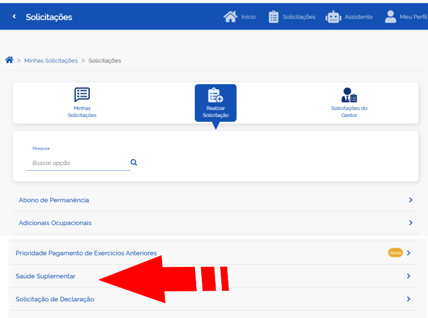Click the search magnifier icon
The height and width of the screenshot is (318, 428).
pyautogui.click(x=134, y=162)
